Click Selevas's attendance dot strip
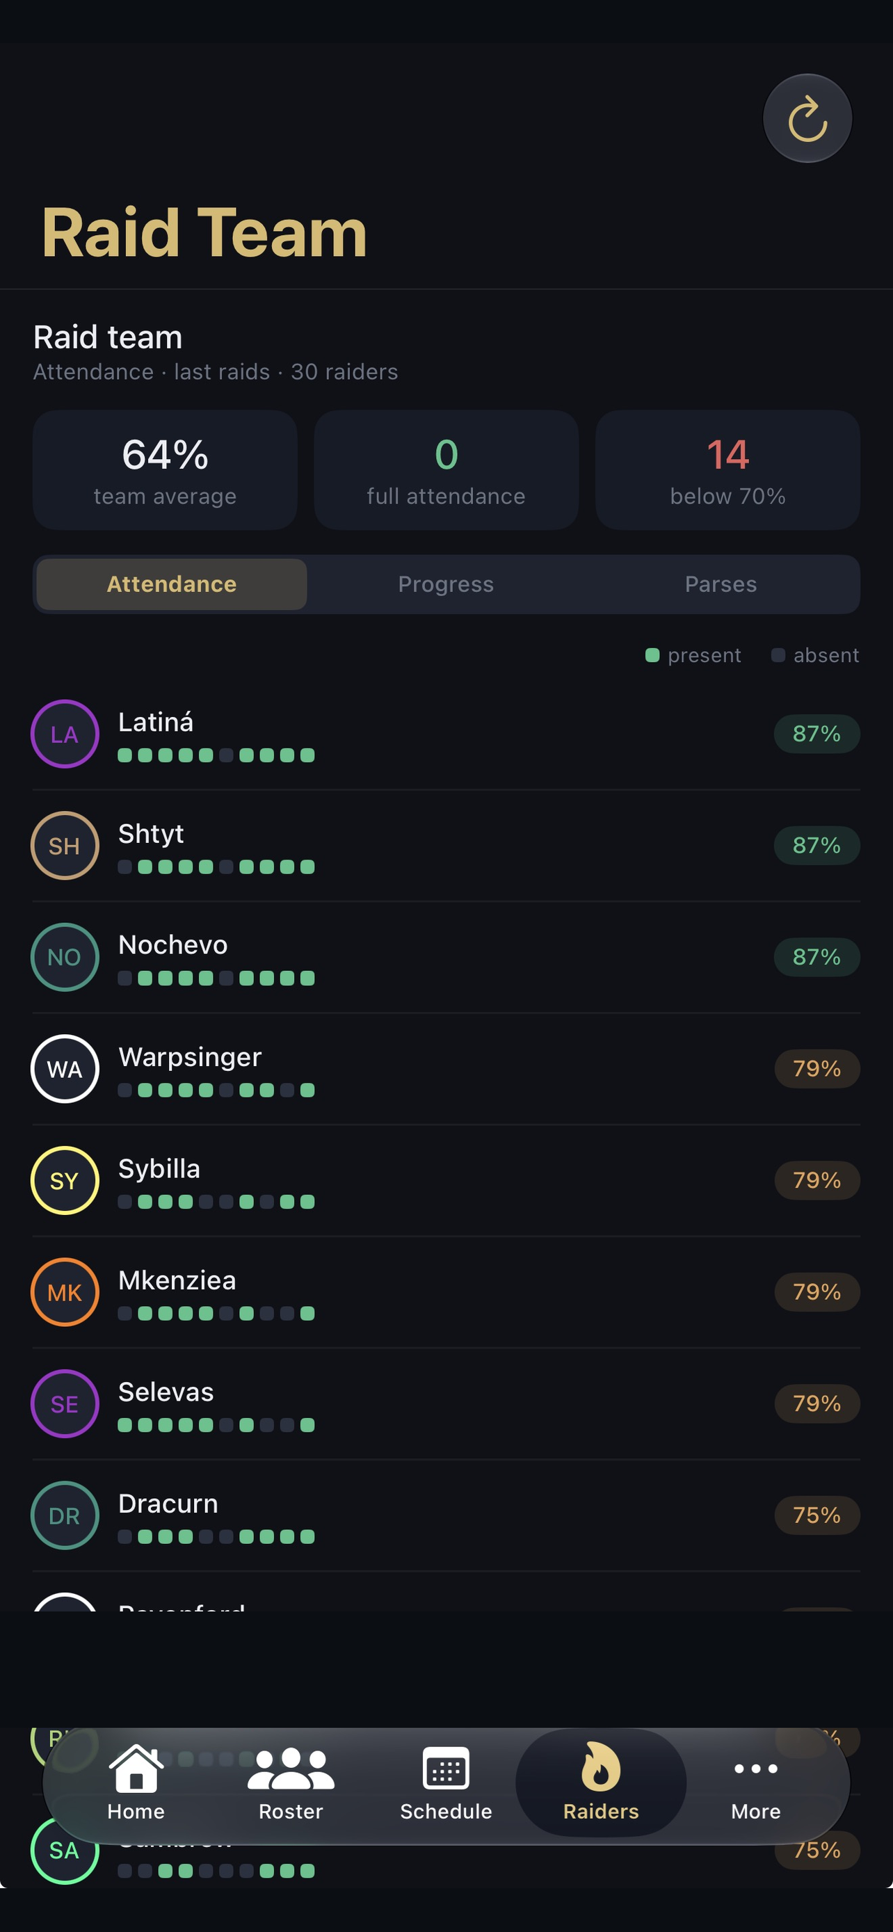 (x=216, y=1425)
